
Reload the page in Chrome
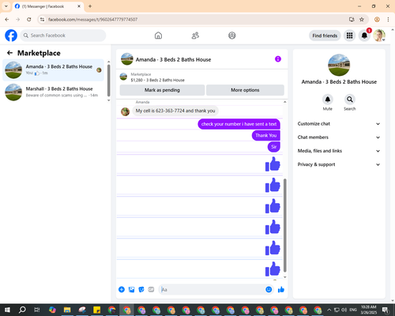[x=29, y=20]
